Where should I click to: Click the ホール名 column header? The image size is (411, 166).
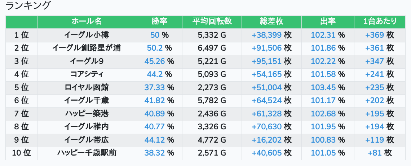coord(87,22)
